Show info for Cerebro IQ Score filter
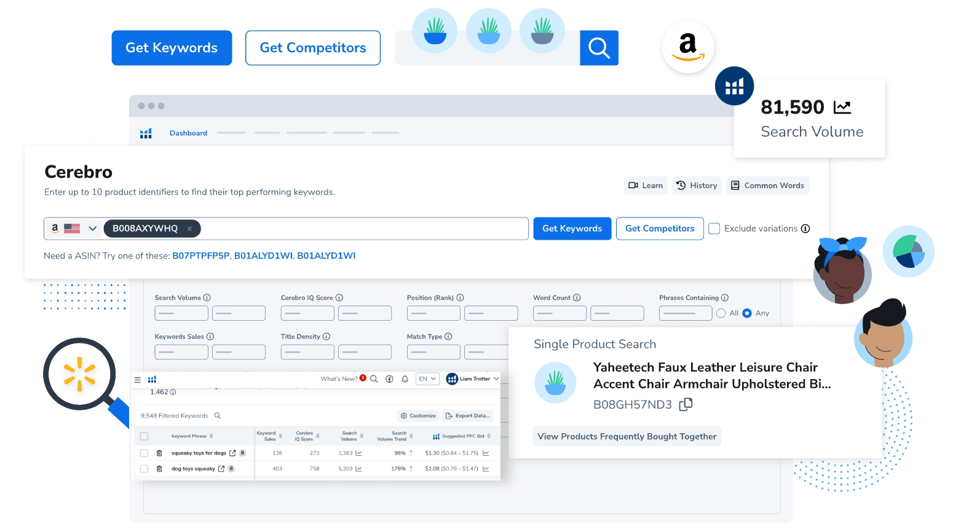The height and width of the screenshot is (529, 961). [339, 297]
